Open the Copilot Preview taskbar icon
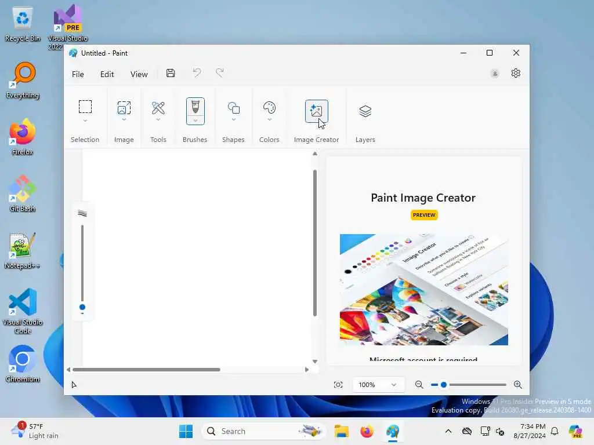Screen dimensions: 594x445 pyautogui.click(x=575, y=431)
